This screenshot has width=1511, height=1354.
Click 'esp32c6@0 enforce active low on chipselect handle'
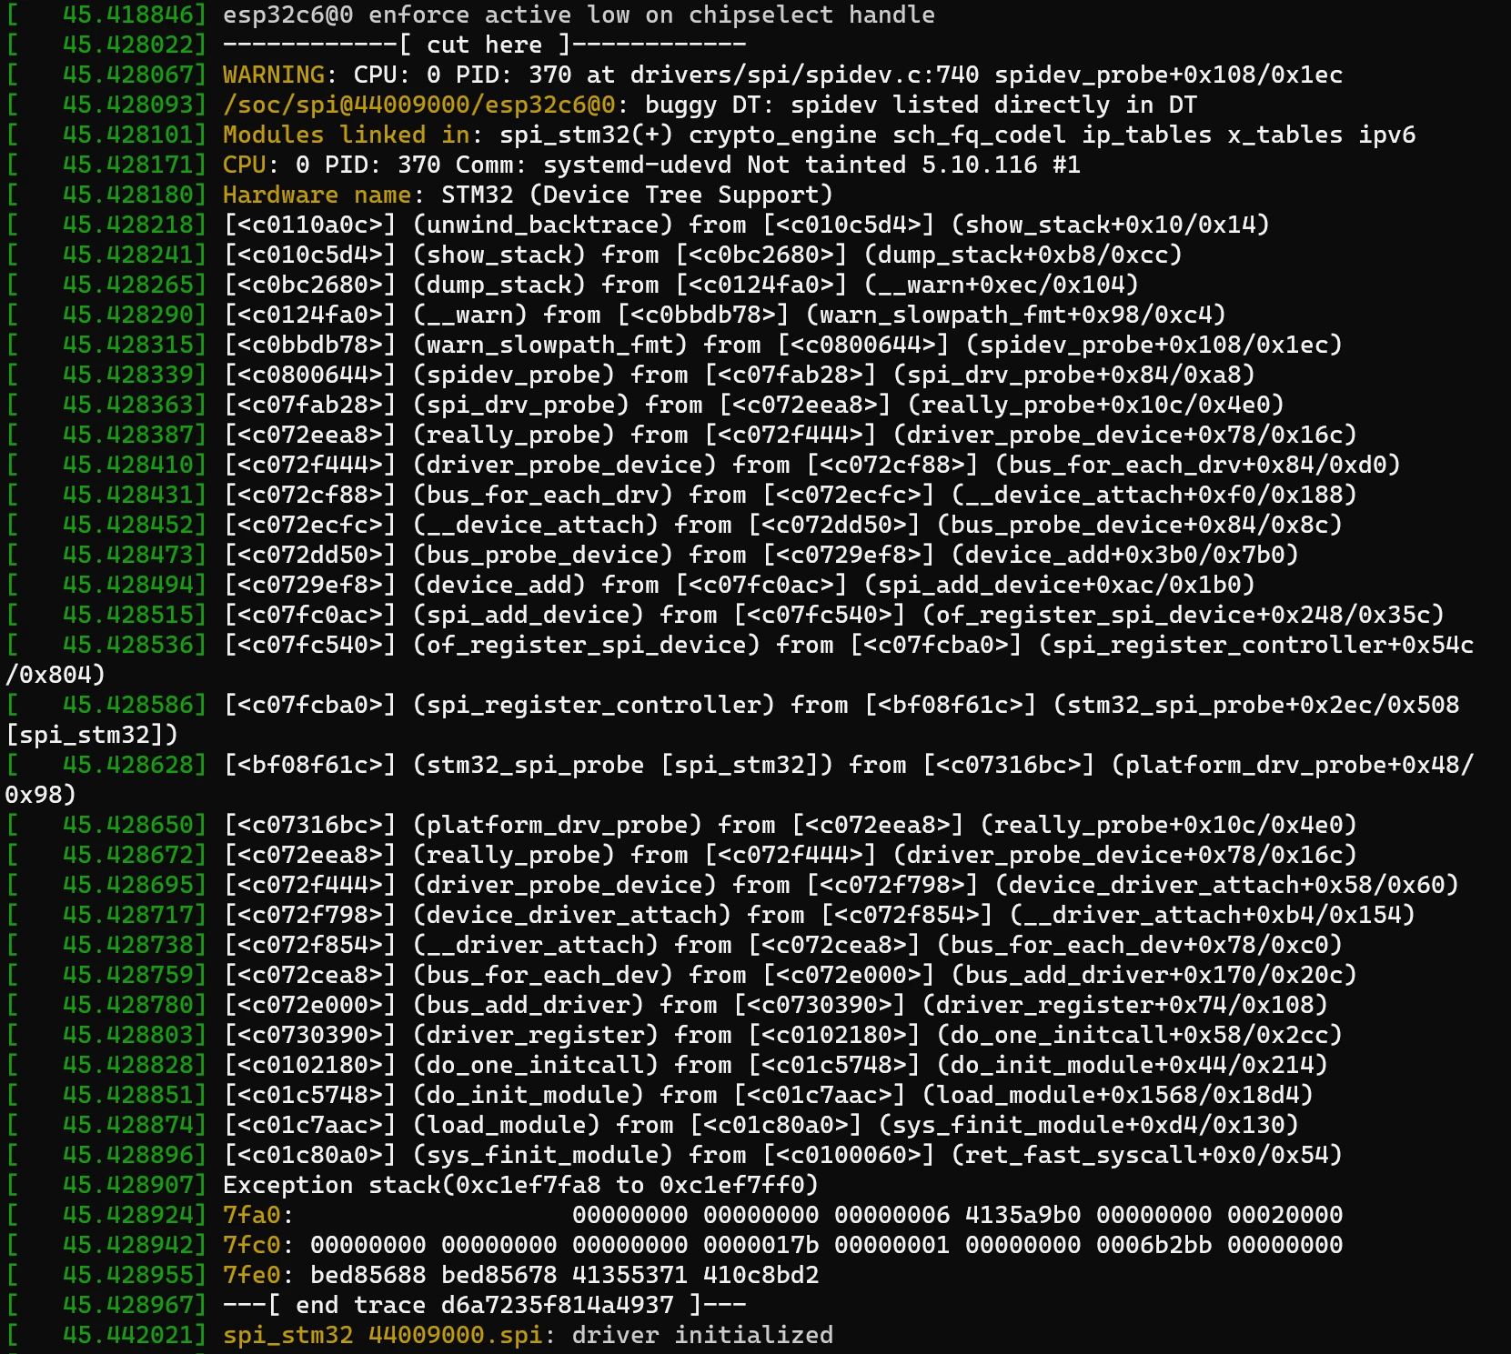pyautogui.click(x=579, y=15)
